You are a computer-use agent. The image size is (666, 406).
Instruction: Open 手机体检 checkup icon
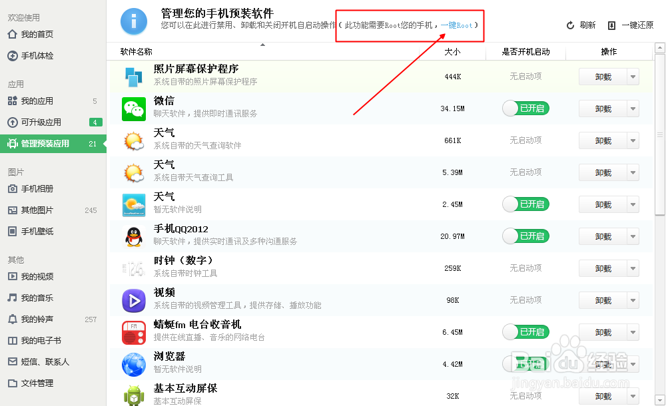tap(12, 56)
